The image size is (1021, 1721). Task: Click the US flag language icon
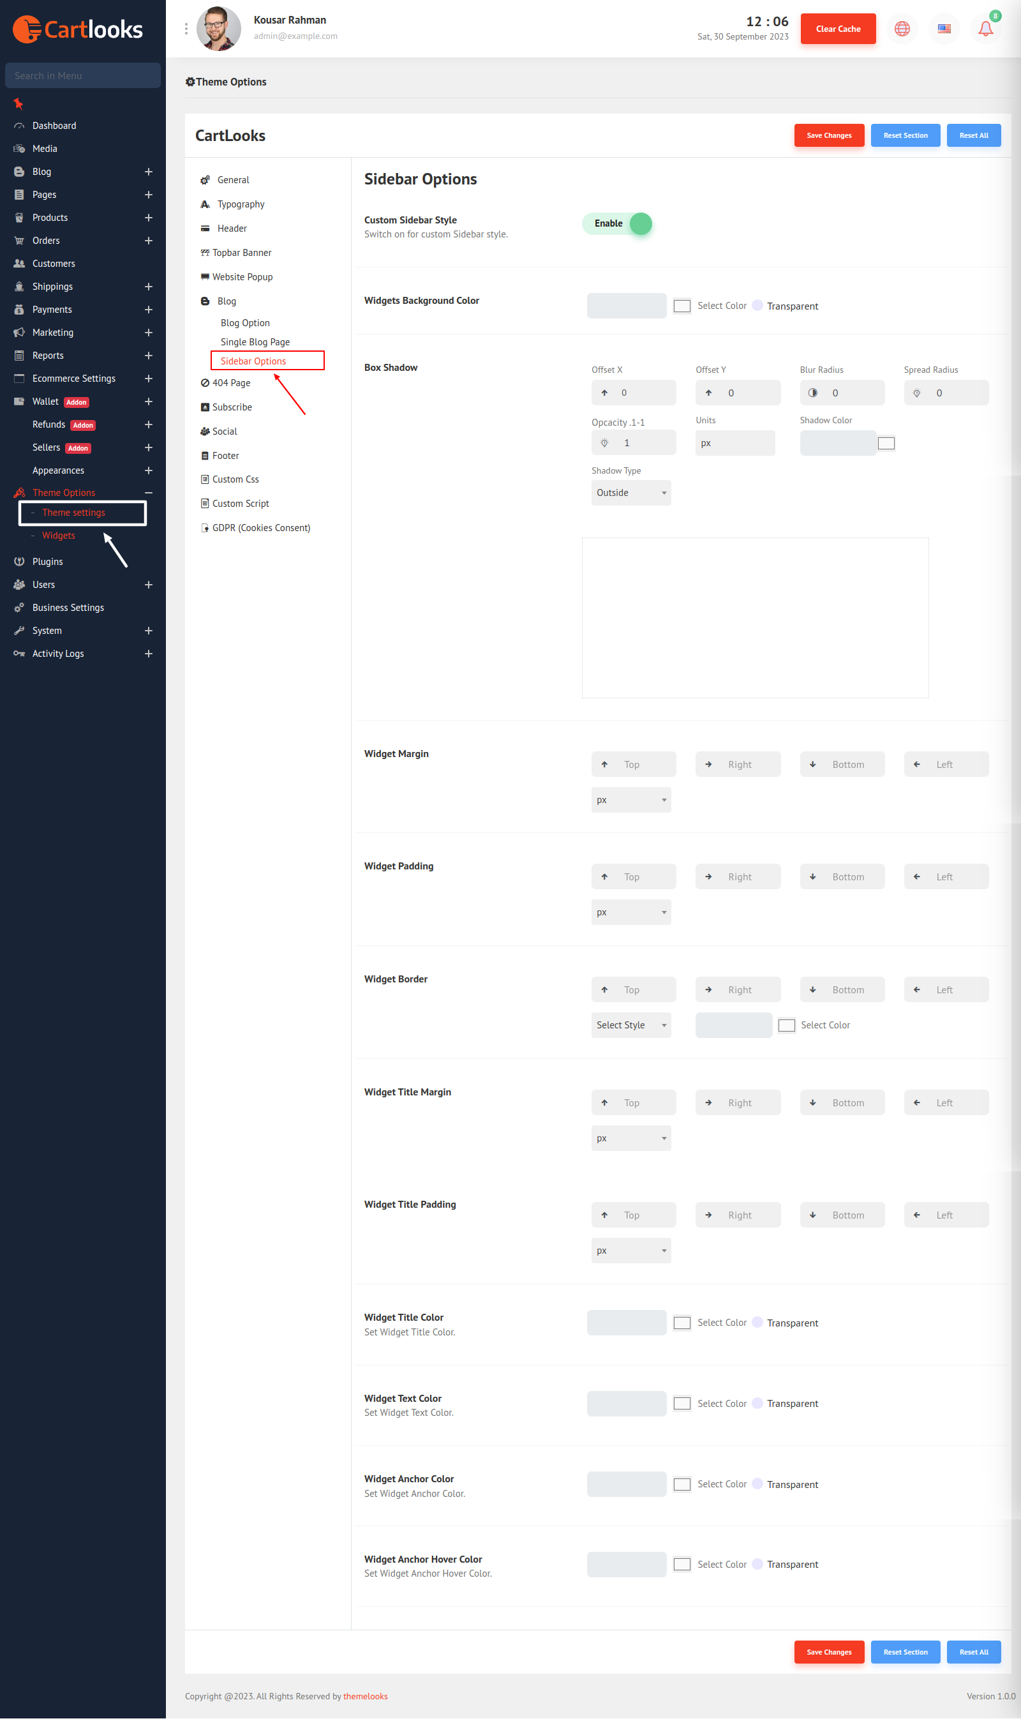pyautogui.click(x=943, y=29)
